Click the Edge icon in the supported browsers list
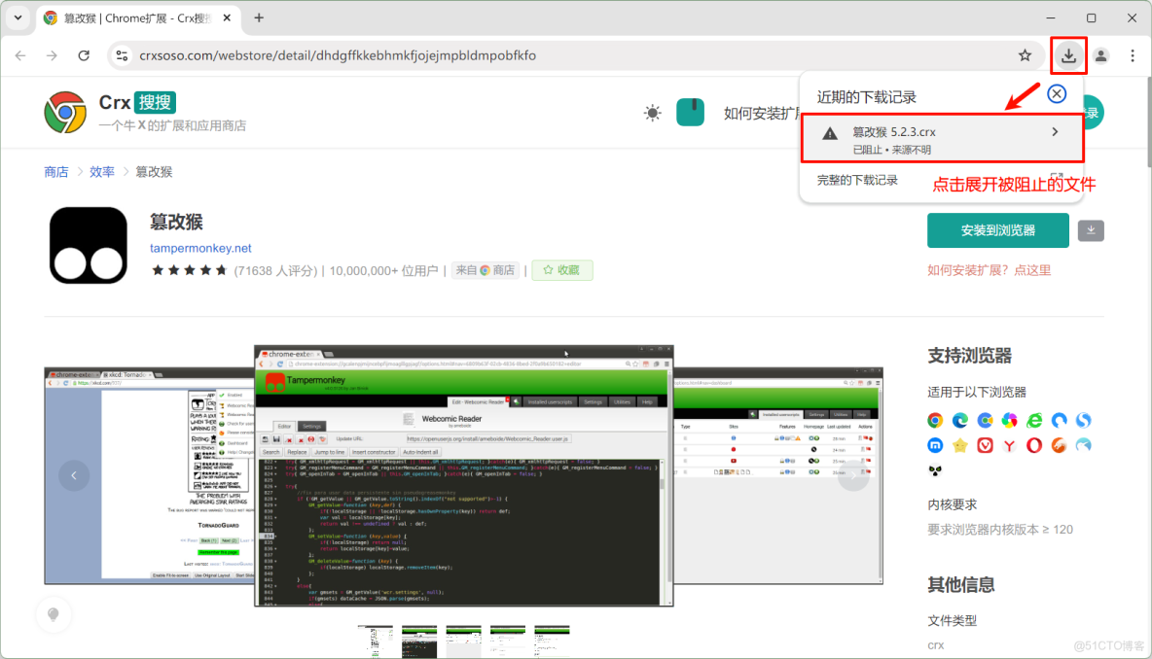1152x659 pixels. tap(958, 420)
